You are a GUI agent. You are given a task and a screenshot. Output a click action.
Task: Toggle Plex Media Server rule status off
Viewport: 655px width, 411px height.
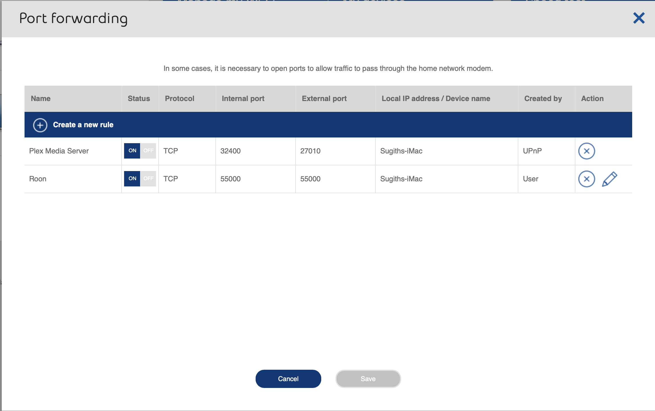point(148,151)
